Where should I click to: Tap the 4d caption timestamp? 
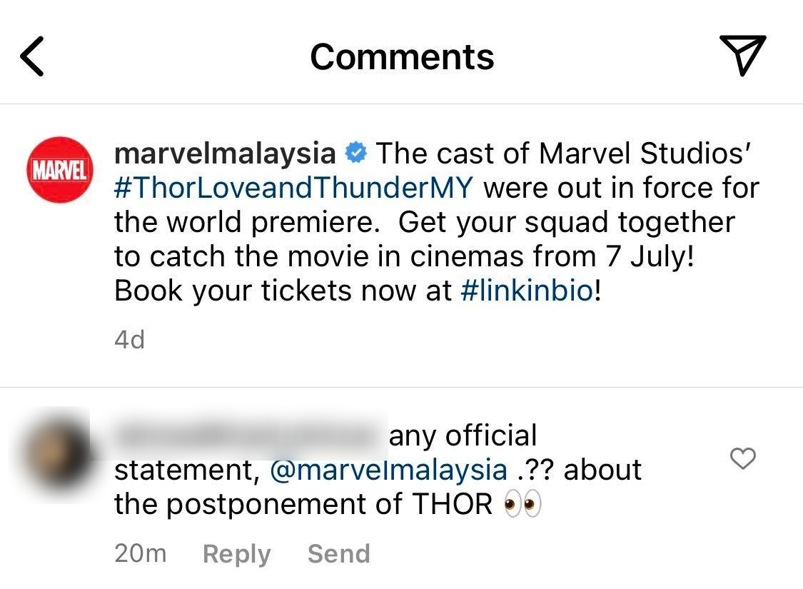(130, 340)
